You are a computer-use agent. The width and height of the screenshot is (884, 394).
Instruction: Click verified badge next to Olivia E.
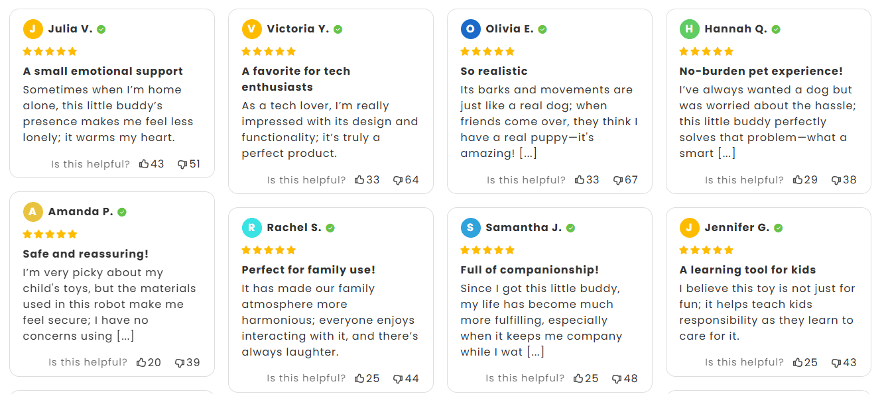coord(542,29)
